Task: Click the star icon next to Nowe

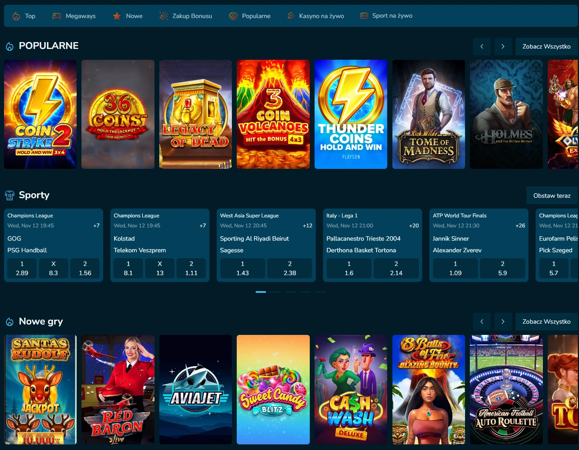Action: [x=117, y=16]
